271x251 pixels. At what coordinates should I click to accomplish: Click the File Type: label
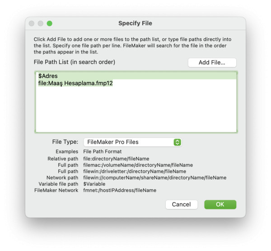(x=65, y=142)
